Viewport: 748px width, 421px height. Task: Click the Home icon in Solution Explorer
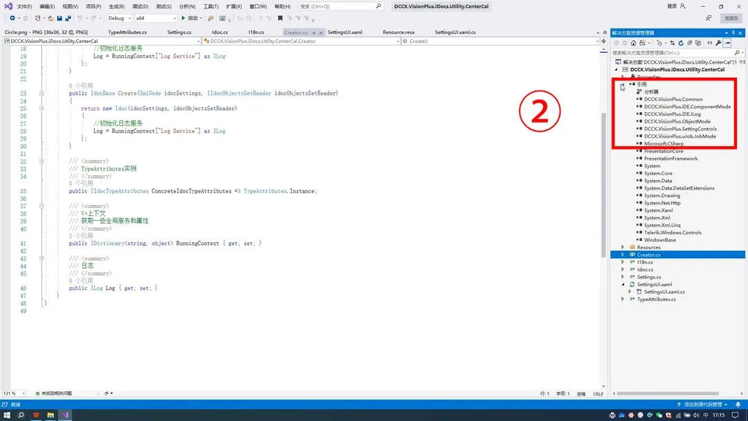(x=634, y=43)
